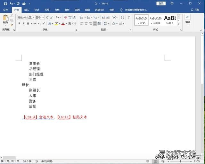Apply the 标题 1 heading style
The width and height of the screenshot is (205, 164).
click(x=170, y=20)
